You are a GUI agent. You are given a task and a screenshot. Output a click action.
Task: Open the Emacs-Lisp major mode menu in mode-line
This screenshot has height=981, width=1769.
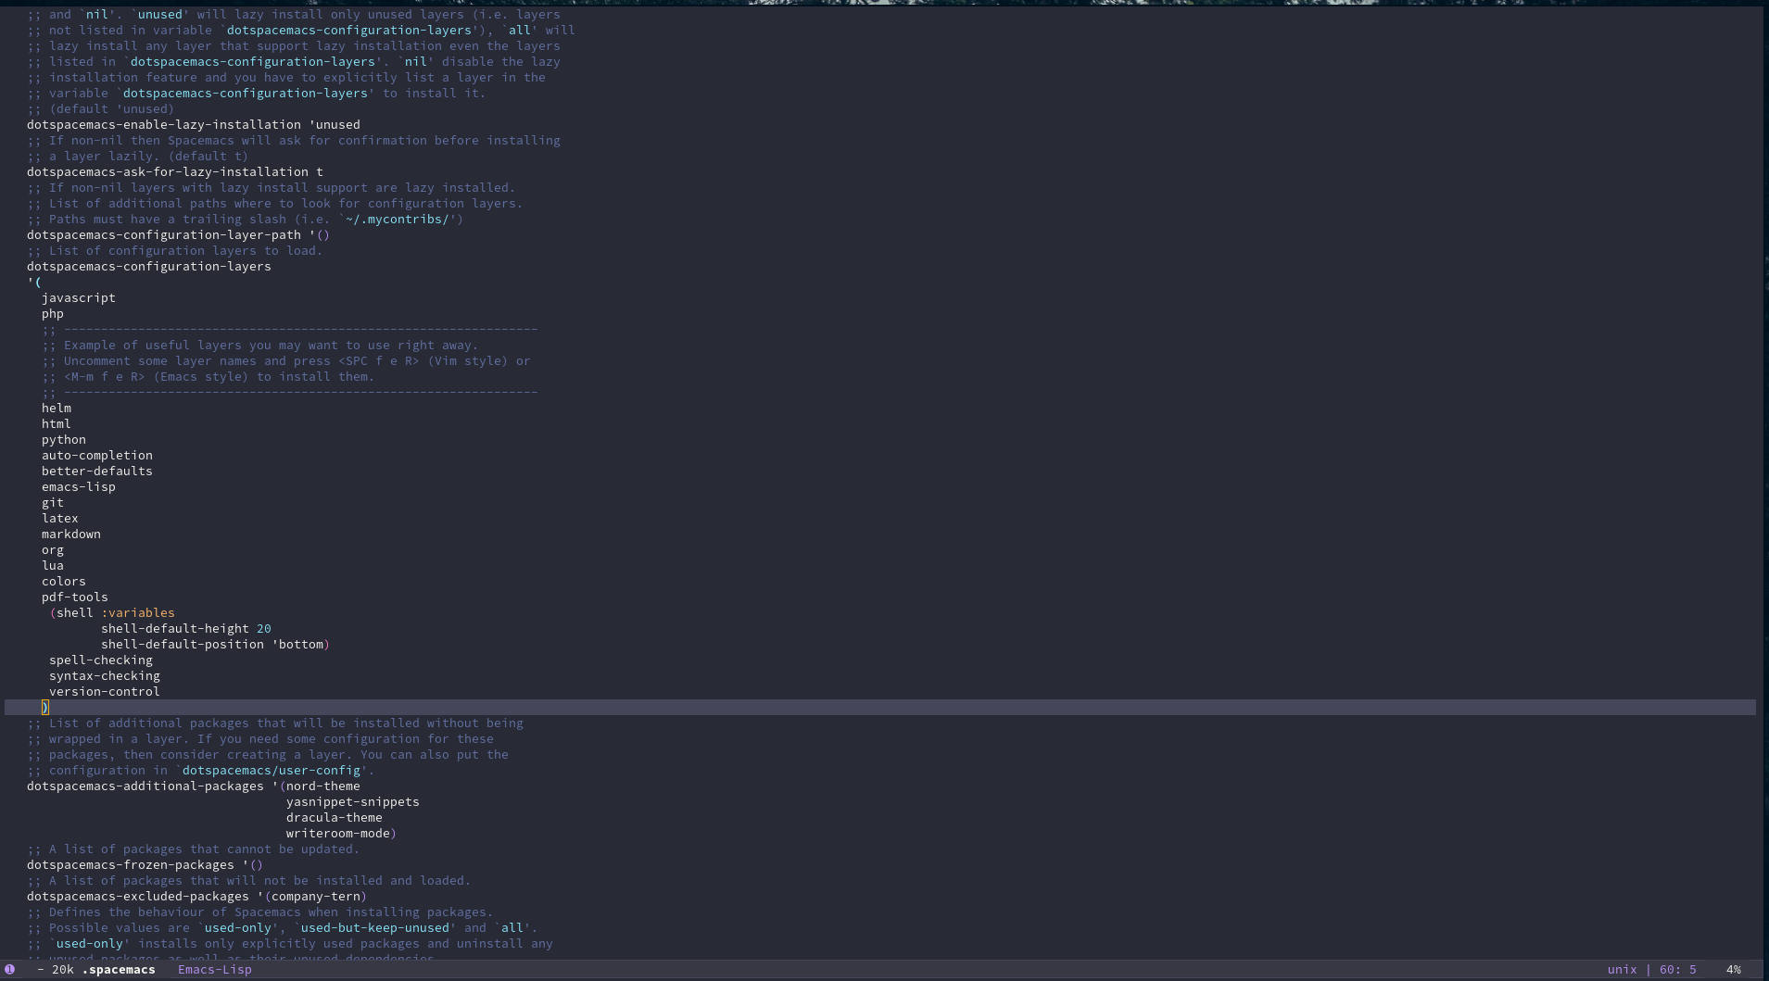(x=215, y=969)
